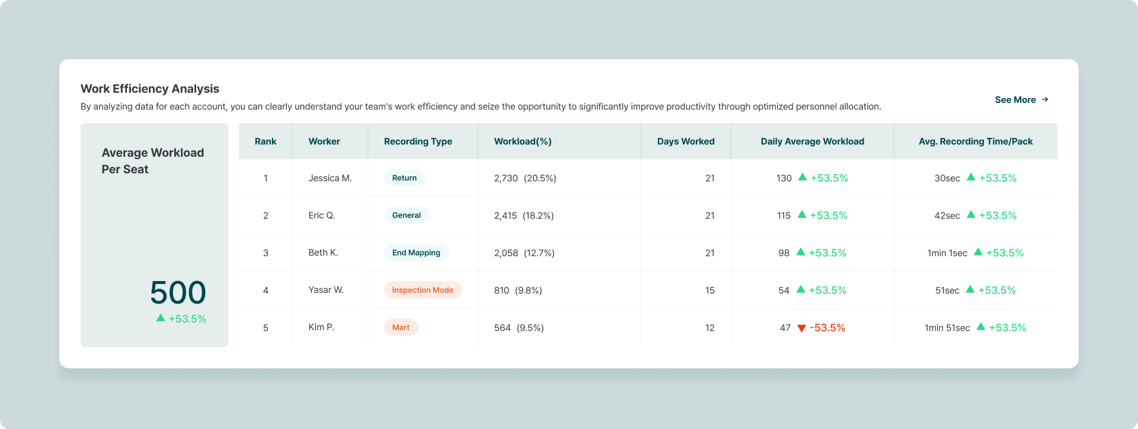Click up triangle next to Kim's 1min 51sec
The height and width of the screenshot is (429, 1138).
(x=981, y=327)
